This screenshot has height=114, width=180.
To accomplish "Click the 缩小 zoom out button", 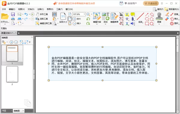I will click(77, 23).
